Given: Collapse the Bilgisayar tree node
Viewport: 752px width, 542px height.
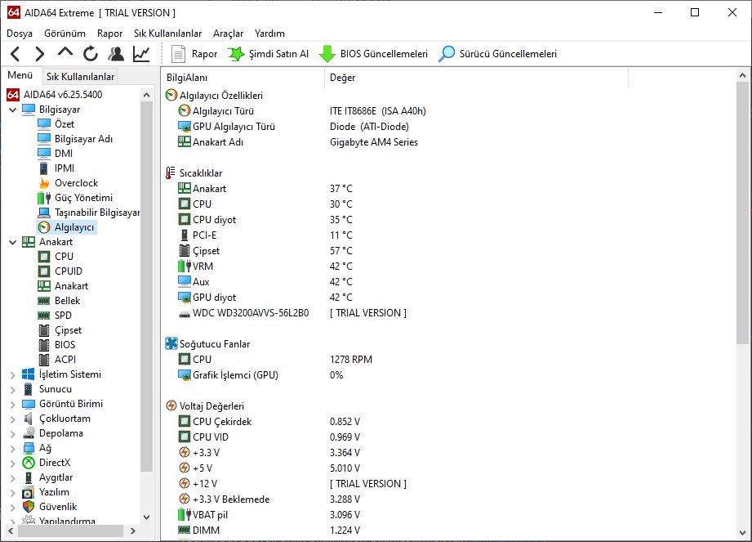Looking at the screenshot, I should 12,110.
